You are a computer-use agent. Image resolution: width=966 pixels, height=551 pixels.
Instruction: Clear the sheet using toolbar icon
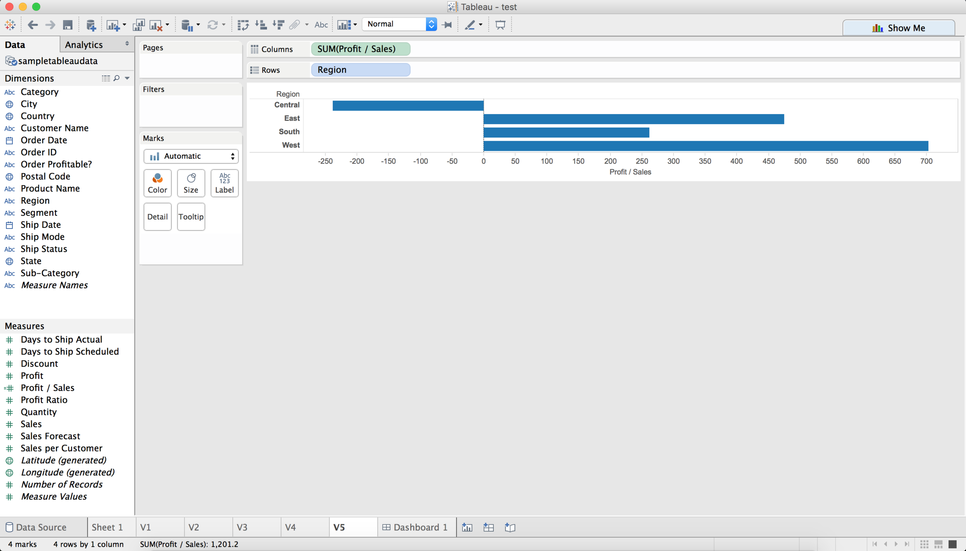click(156, 25)
